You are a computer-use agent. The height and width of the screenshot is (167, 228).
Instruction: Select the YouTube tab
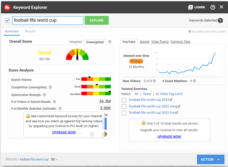coord(129,42)
